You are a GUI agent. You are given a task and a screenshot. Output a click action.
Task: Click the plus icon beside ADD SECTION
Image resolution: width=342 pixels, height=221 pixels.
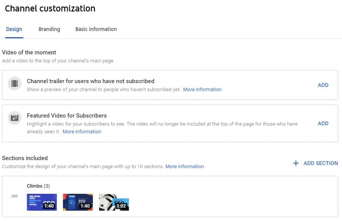(x=296, y=163)
